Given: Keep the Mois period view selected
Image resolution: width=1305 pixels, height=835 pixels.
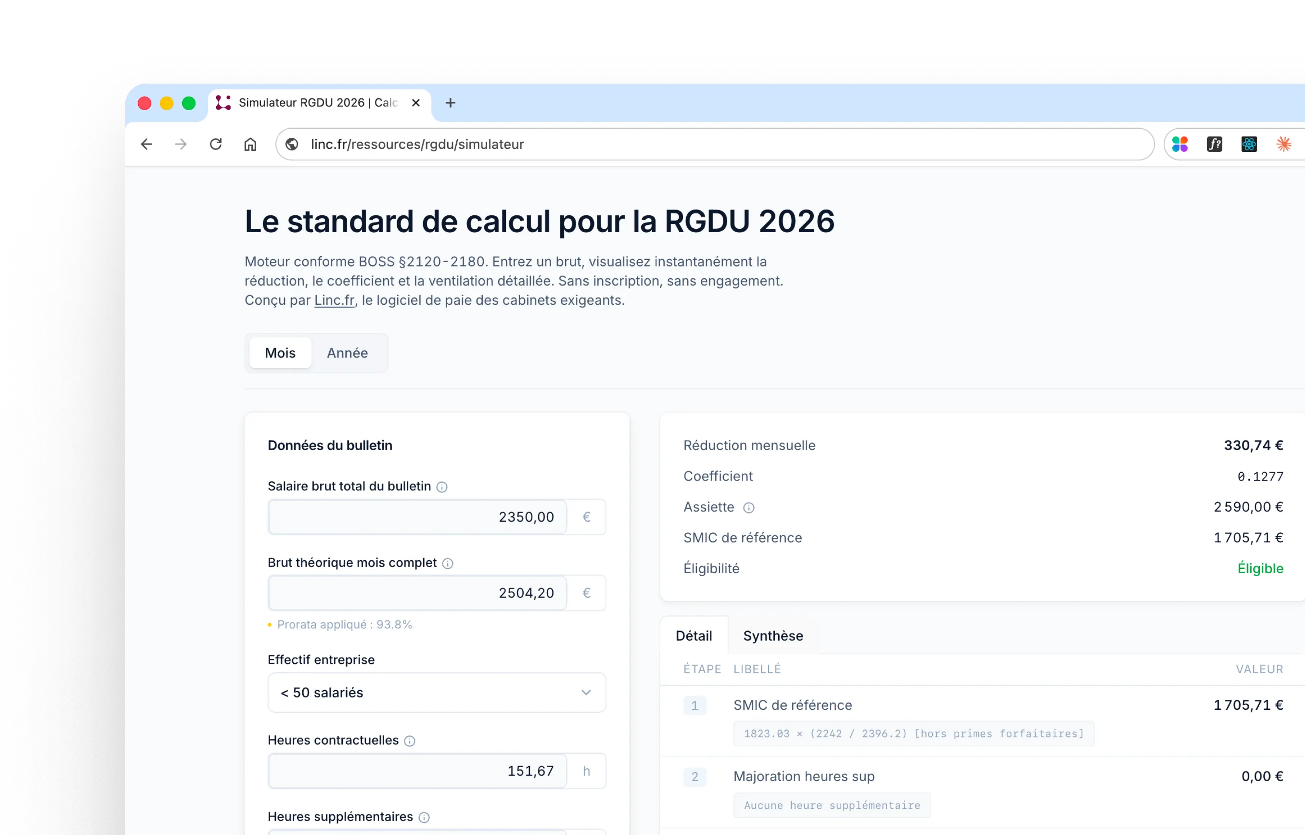Looking at the screenshot, I should (280, 353).
